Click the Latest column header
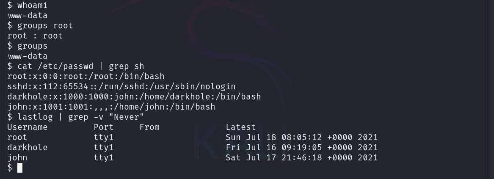This screenshot has height=179, width=494. pos(241,127)
